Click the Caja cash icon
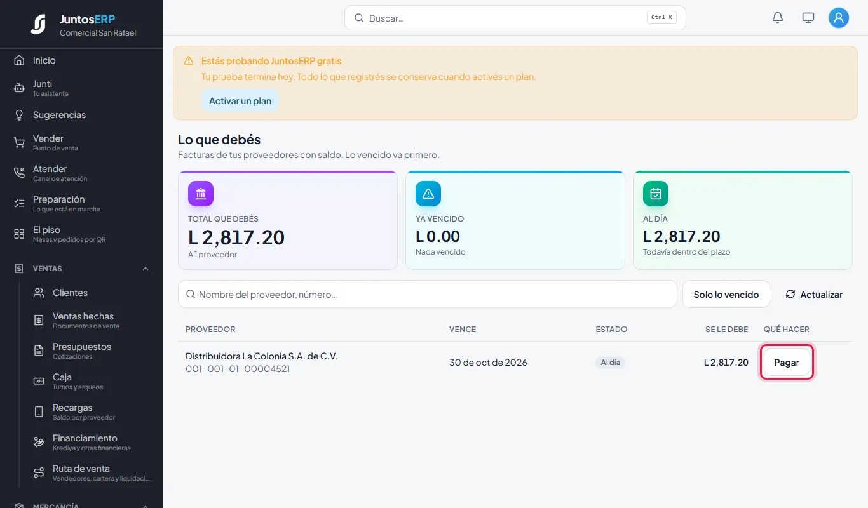 (x=39, y=382)
